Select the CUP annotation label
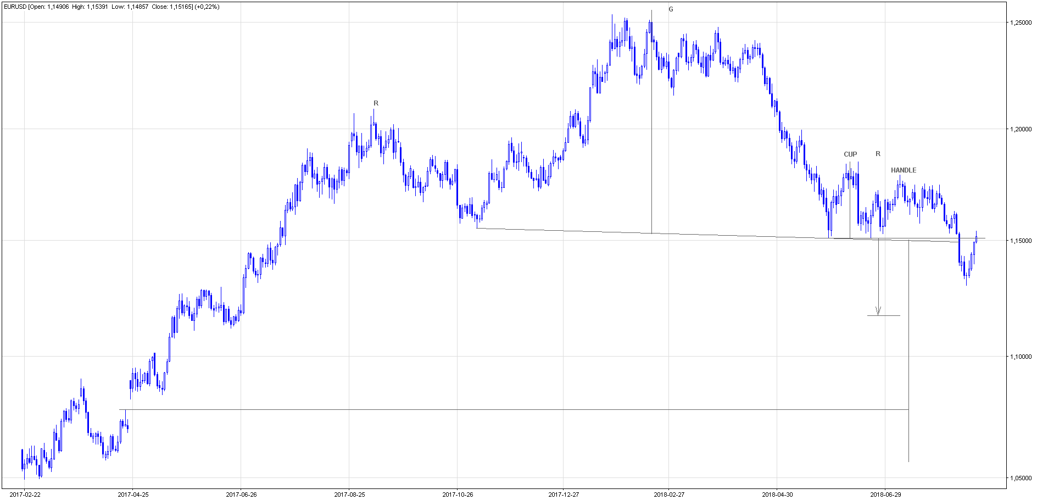1037x500 pixels. coord(850,154)
